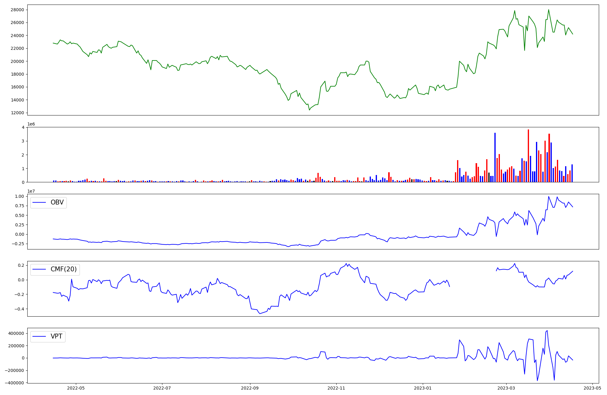Click the −400000 VPT axis label

(15, 383)
